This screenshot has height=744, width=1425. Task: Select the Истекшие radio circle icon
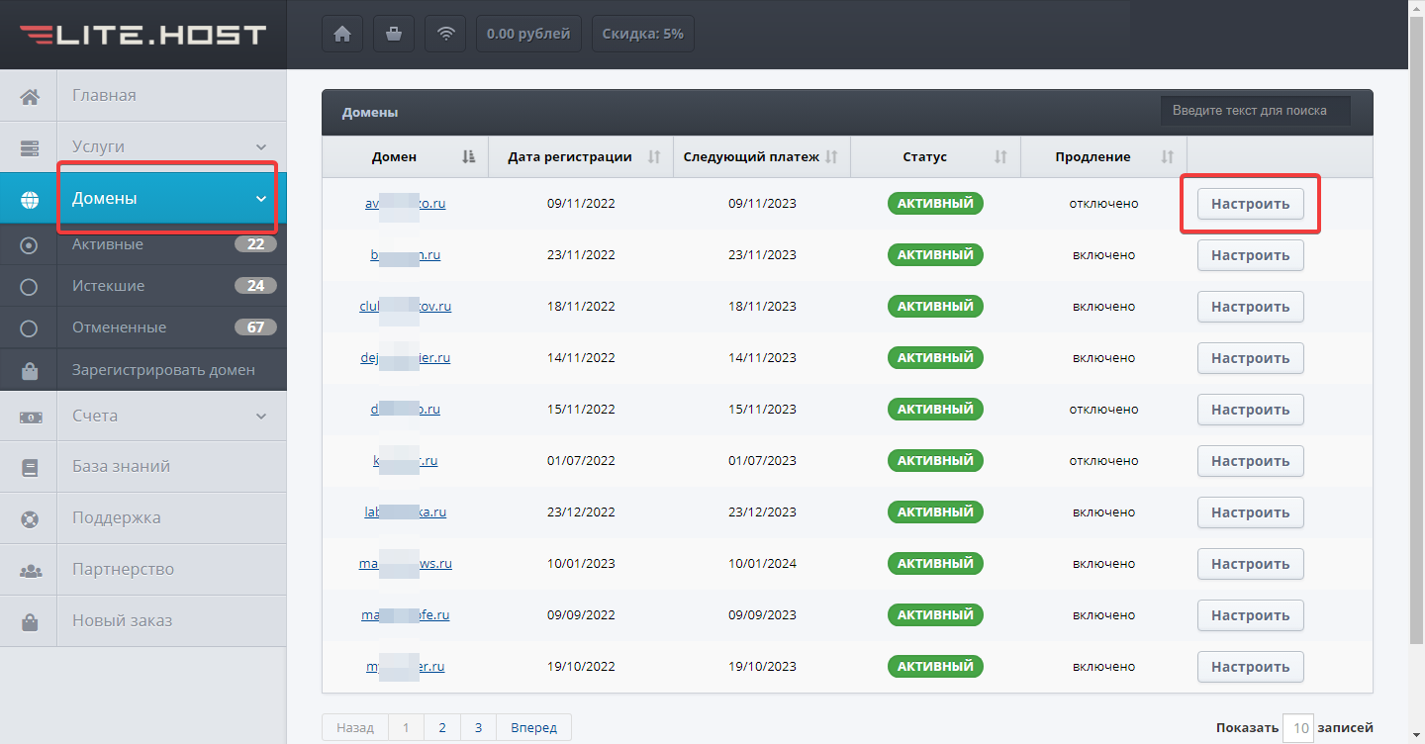coord(29,286)
